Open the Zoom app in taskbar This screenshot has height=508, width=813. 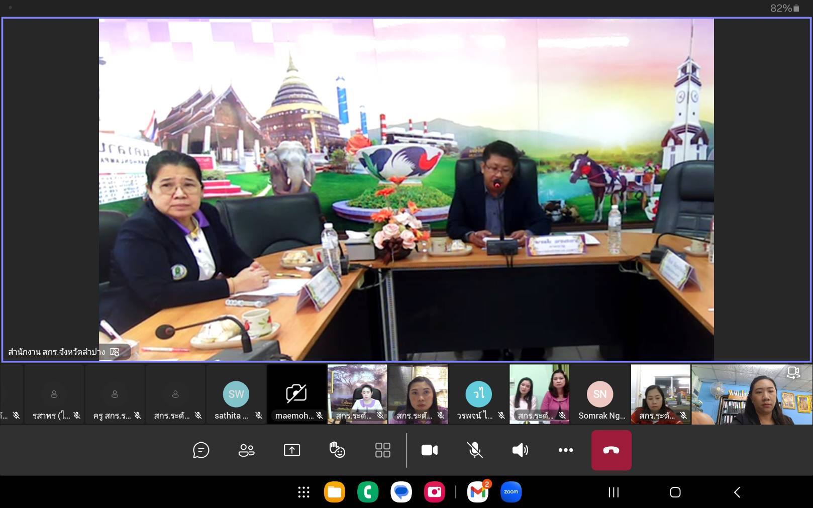[x=511, y=492]
